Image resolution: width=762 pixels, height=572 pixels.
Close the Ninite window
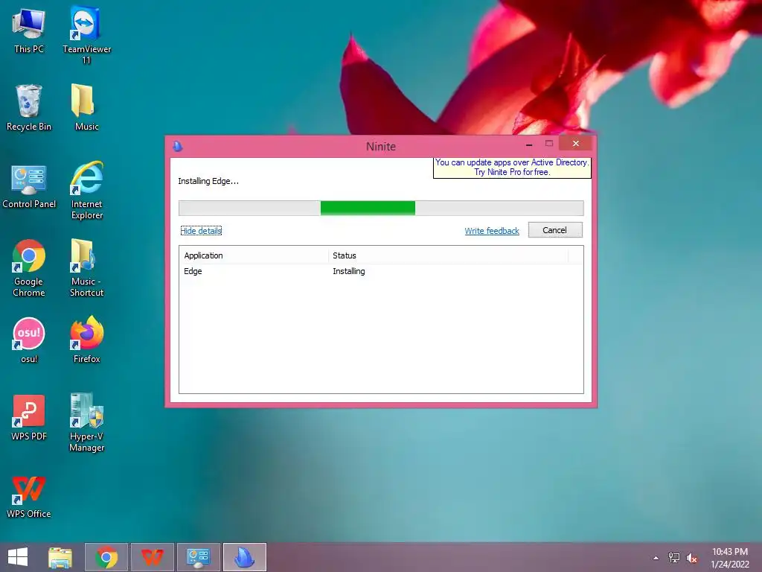pos(575,144)
